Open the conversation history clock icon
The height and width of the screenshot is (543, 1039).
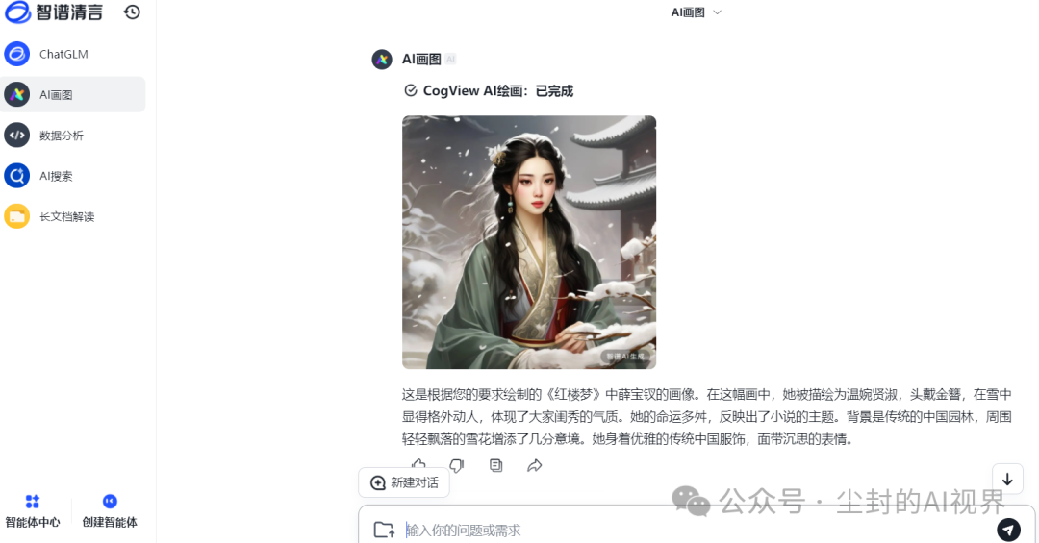132,12
